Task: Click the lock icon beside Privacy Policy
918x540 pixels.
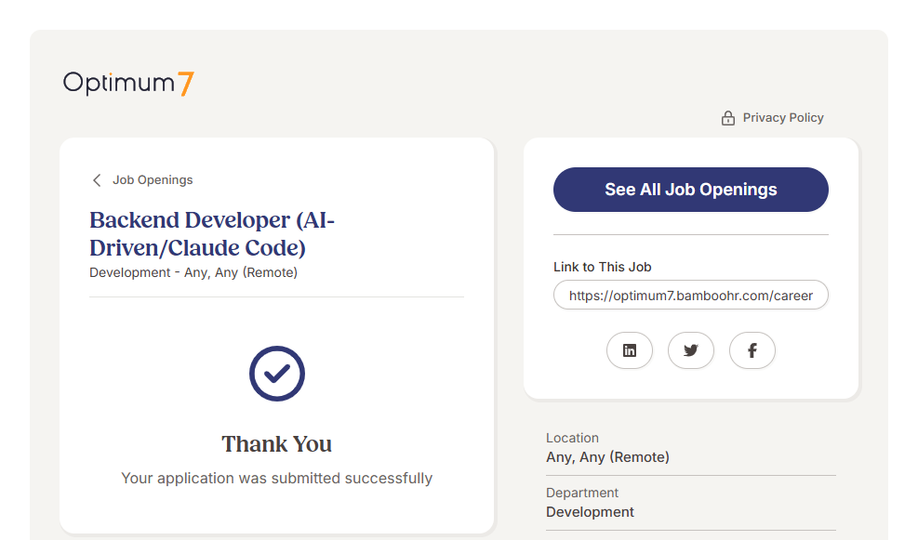Action: coord(728,118)
